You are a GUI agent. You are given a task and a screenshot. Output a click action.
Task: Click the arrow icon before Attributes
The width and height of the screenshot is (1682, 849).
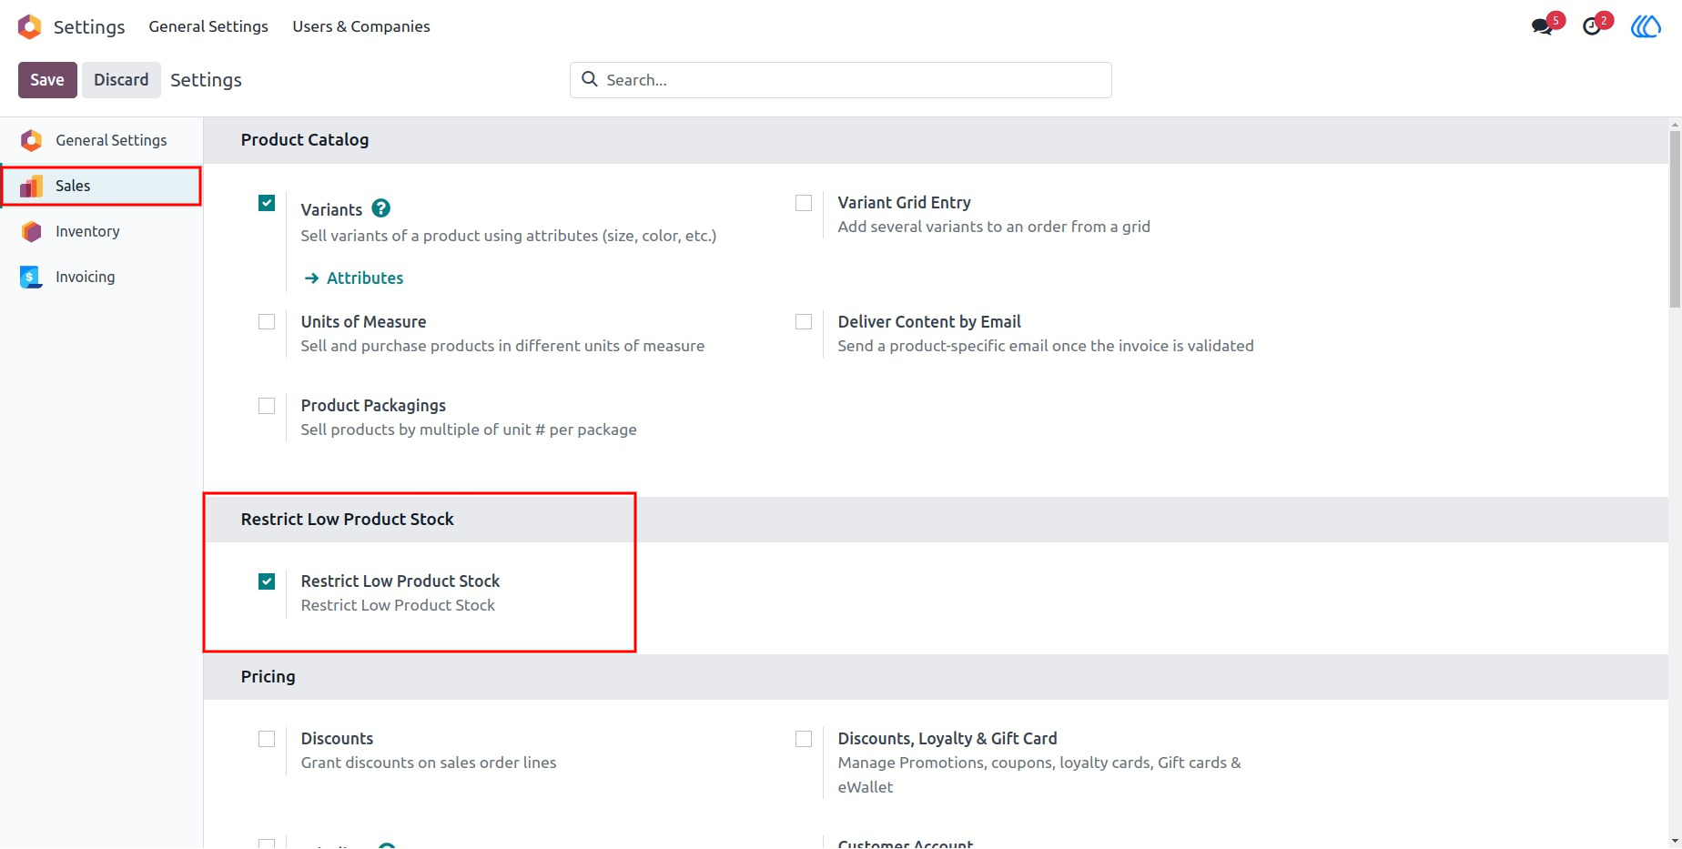click(x=311, y=278)
